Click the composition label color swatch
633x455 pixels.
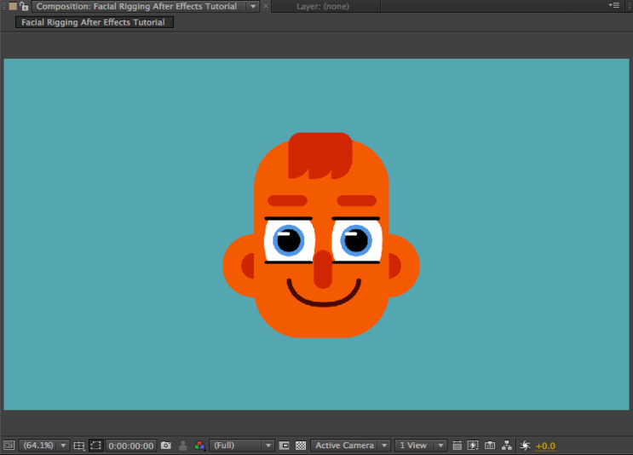tap(13, 6)
